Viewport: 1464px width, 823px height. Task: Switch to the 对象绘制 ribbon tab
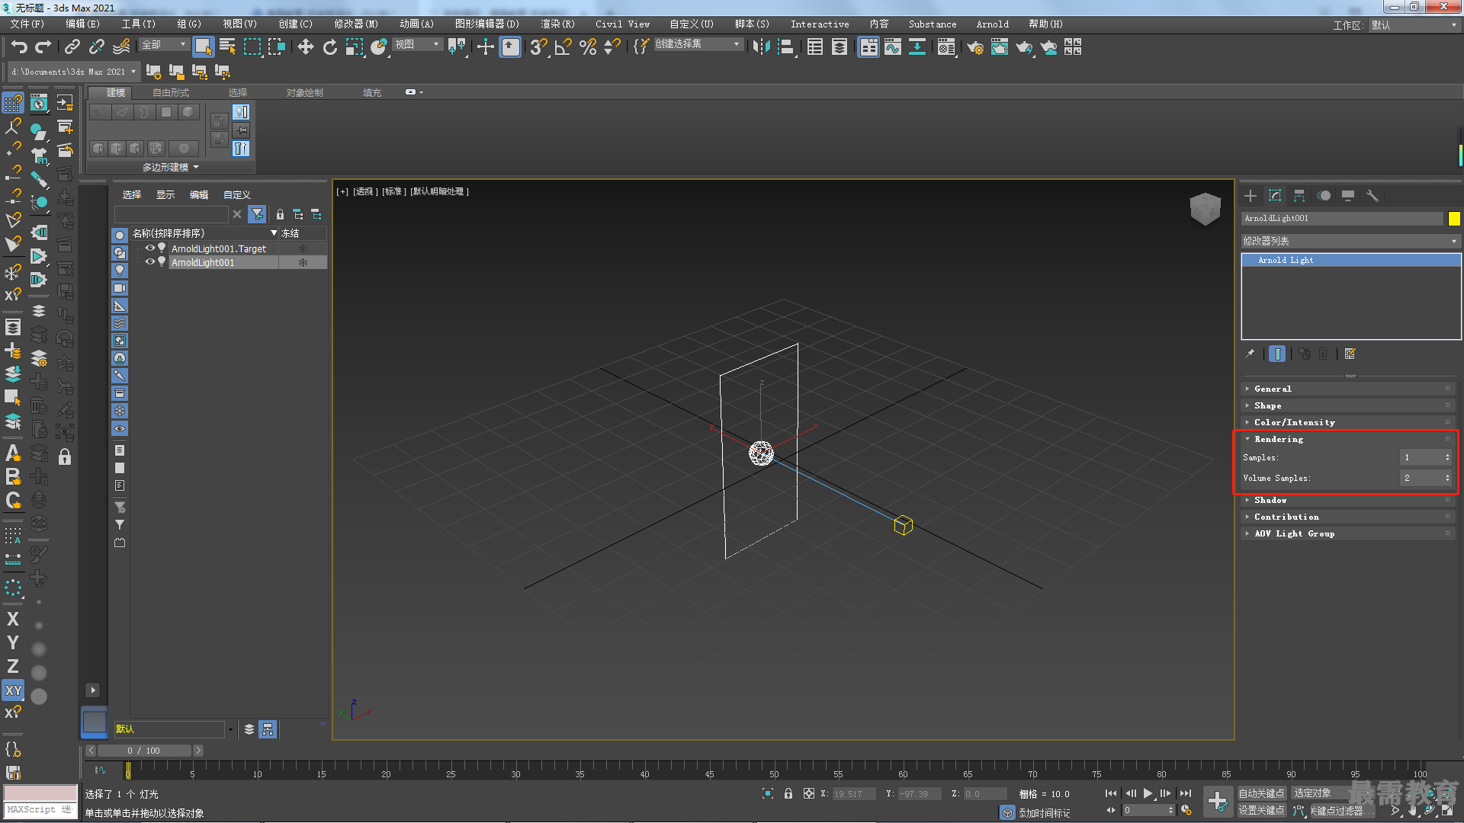coord(305,92)
